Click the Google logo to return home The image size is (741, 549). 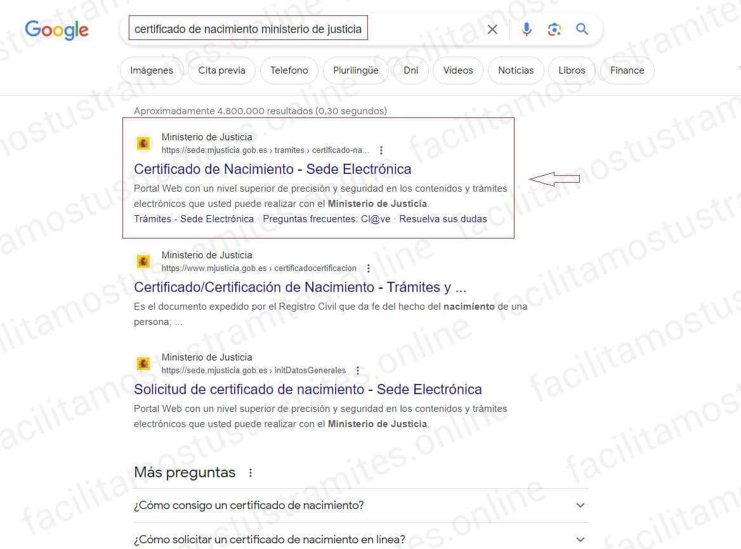click(56, 30)
